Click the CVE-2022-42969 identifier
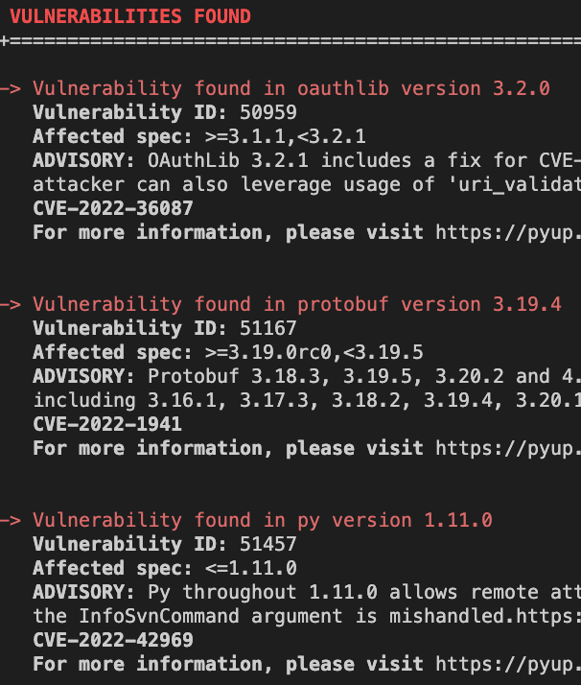The image size is (581, 685). [113, 640]
